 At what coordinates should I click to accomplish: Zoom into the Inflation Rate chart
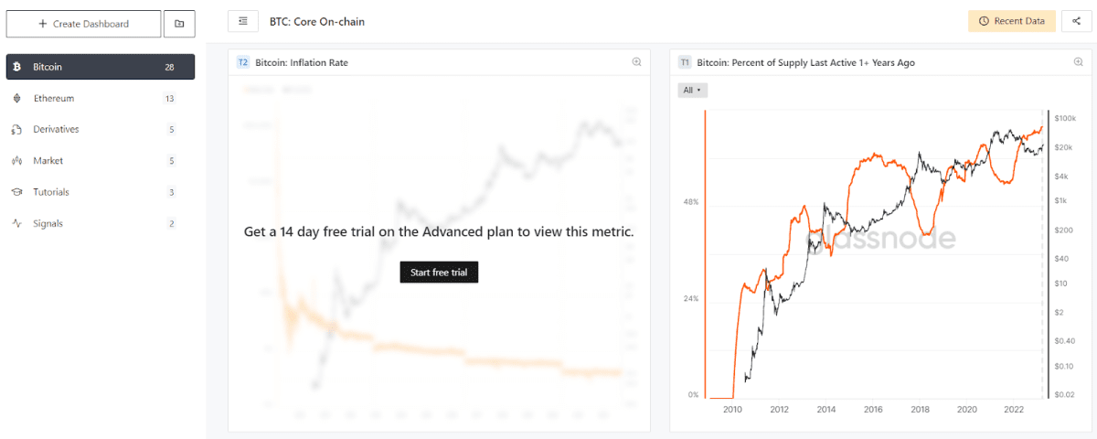[x=636, y=62]
